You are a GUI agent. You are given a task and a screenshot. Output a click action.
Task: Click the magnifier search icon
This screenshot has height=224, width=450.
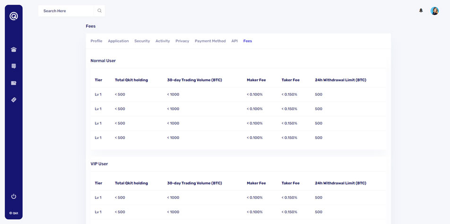coord(99,10)
